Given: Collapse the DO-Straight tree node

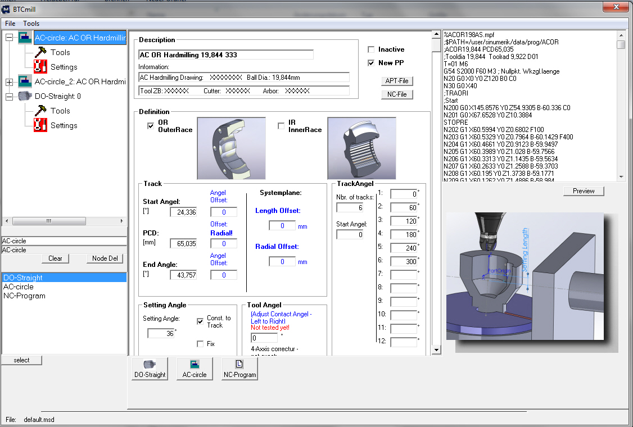Looking at the screenshot, I should (9, 97).
